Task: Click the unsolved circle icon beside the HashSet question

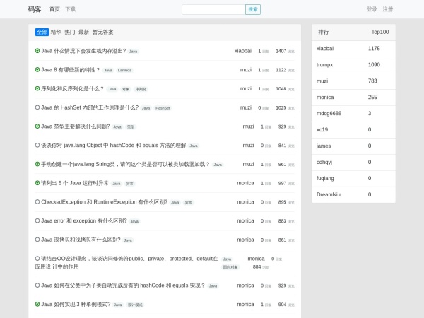Action: click(37, 107)
